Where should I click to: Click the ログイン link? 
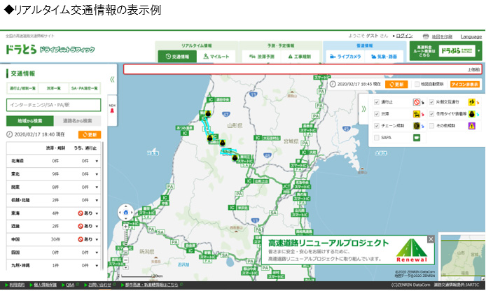[x=404, y=36]
